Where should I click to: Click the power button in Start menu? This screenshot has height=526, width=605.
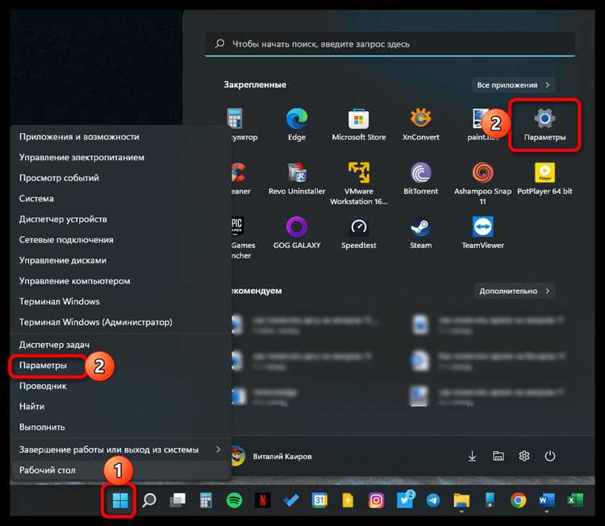tap(550, 456)
